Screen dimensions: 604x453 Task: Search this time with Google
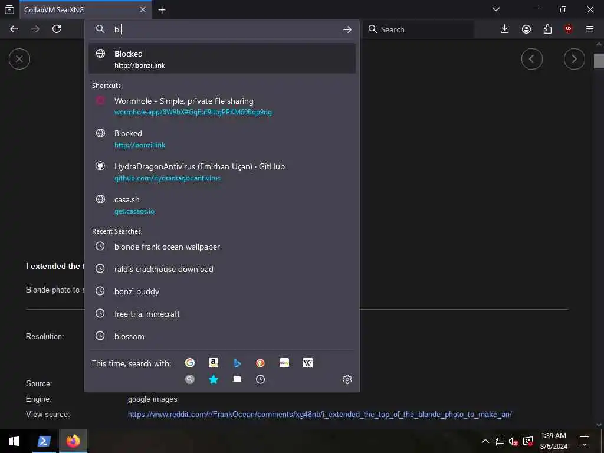click(190, 363)
